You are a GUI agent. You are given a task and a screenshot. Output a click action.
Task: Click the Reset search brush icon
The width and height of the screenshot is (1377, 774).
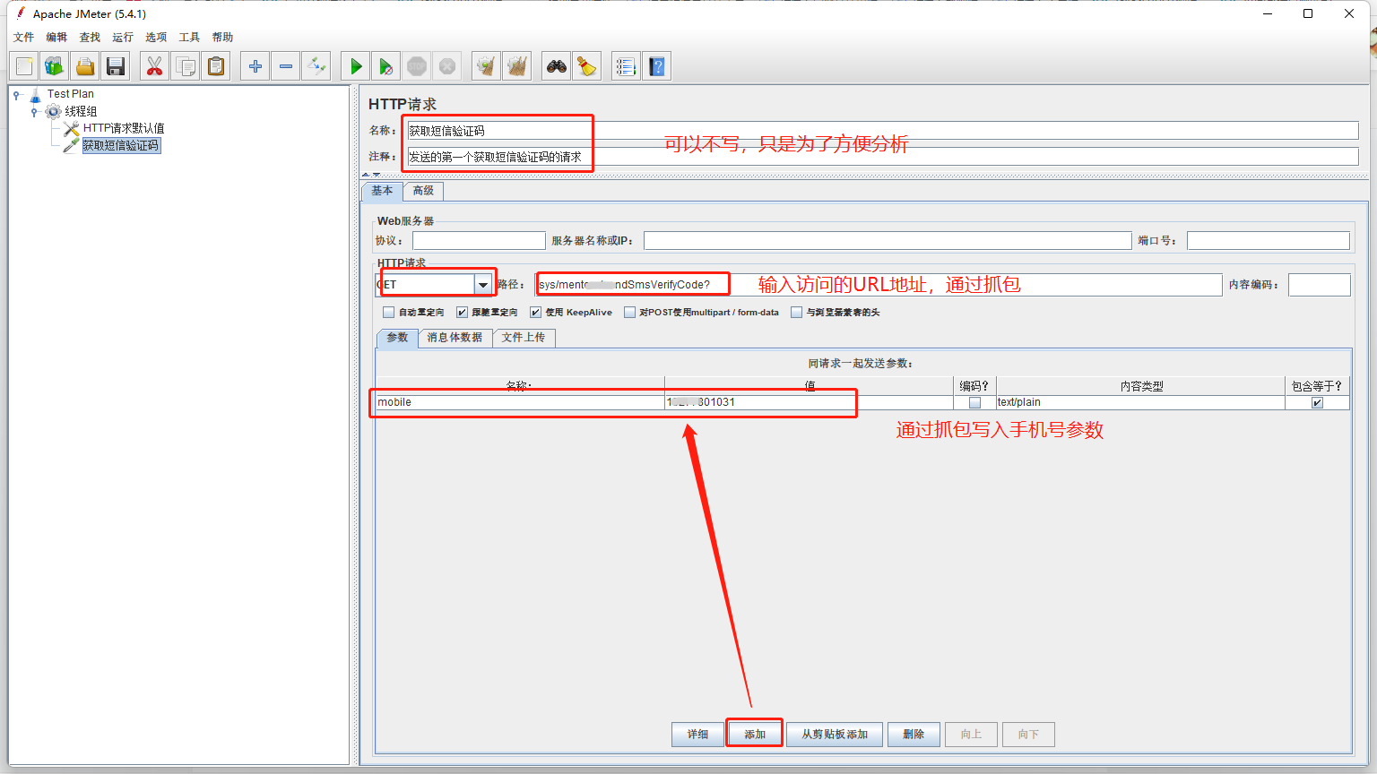(587, 66)
